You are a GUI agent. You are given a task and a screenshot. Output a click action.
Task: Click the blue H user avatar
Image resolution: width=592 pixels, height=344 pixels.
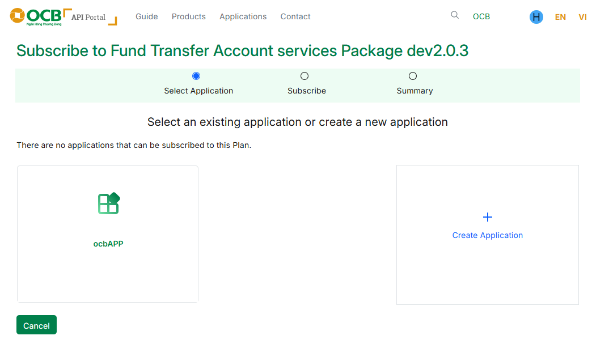click(536, 17)
